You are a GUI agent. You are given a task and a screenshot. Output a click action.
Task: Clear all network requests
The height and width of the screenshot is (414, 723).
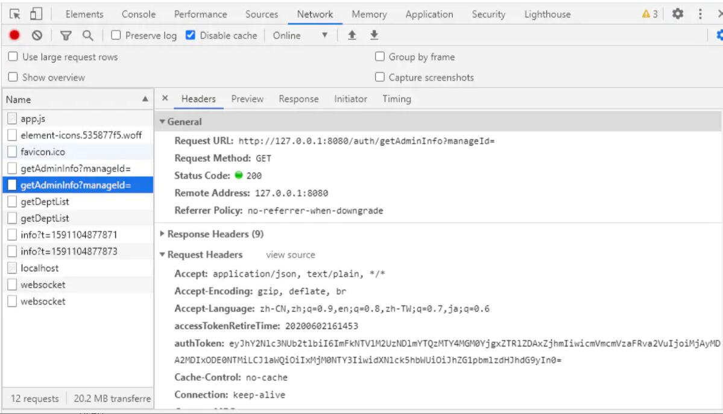36,35
